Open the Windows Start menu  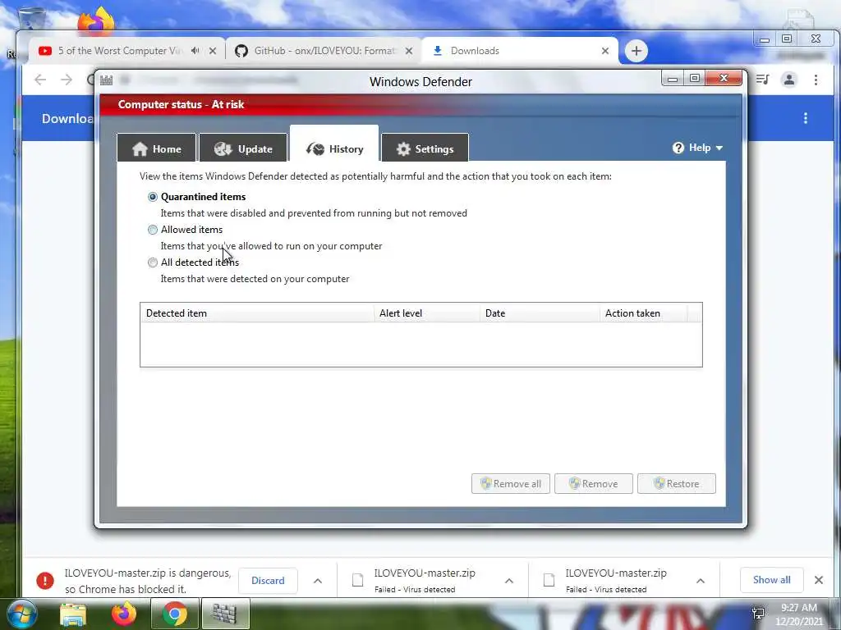click(x=21, y=614)
